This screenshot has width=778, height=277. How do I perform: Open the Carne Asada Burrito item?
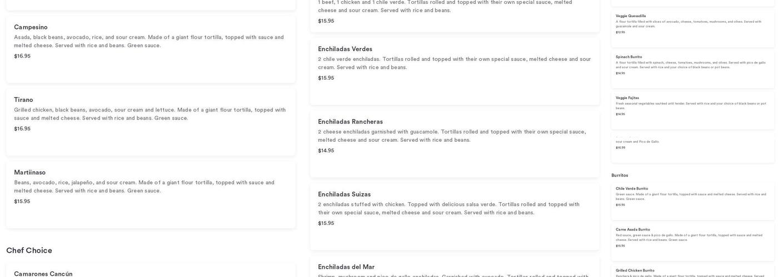[632, 230]
